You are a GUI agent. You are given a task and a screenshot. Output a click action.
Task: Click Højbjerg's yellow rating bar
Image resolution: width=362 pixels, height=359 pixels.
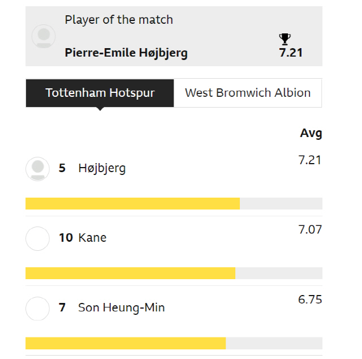(x=132, y=203)
